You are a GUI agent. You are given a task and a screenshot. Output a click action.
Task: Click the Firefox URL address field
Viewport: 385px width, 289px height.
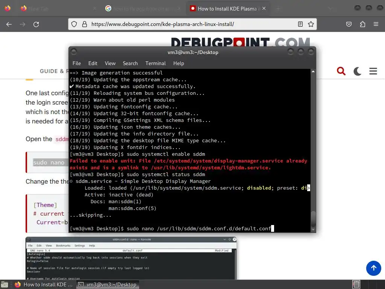click(191, 24)
